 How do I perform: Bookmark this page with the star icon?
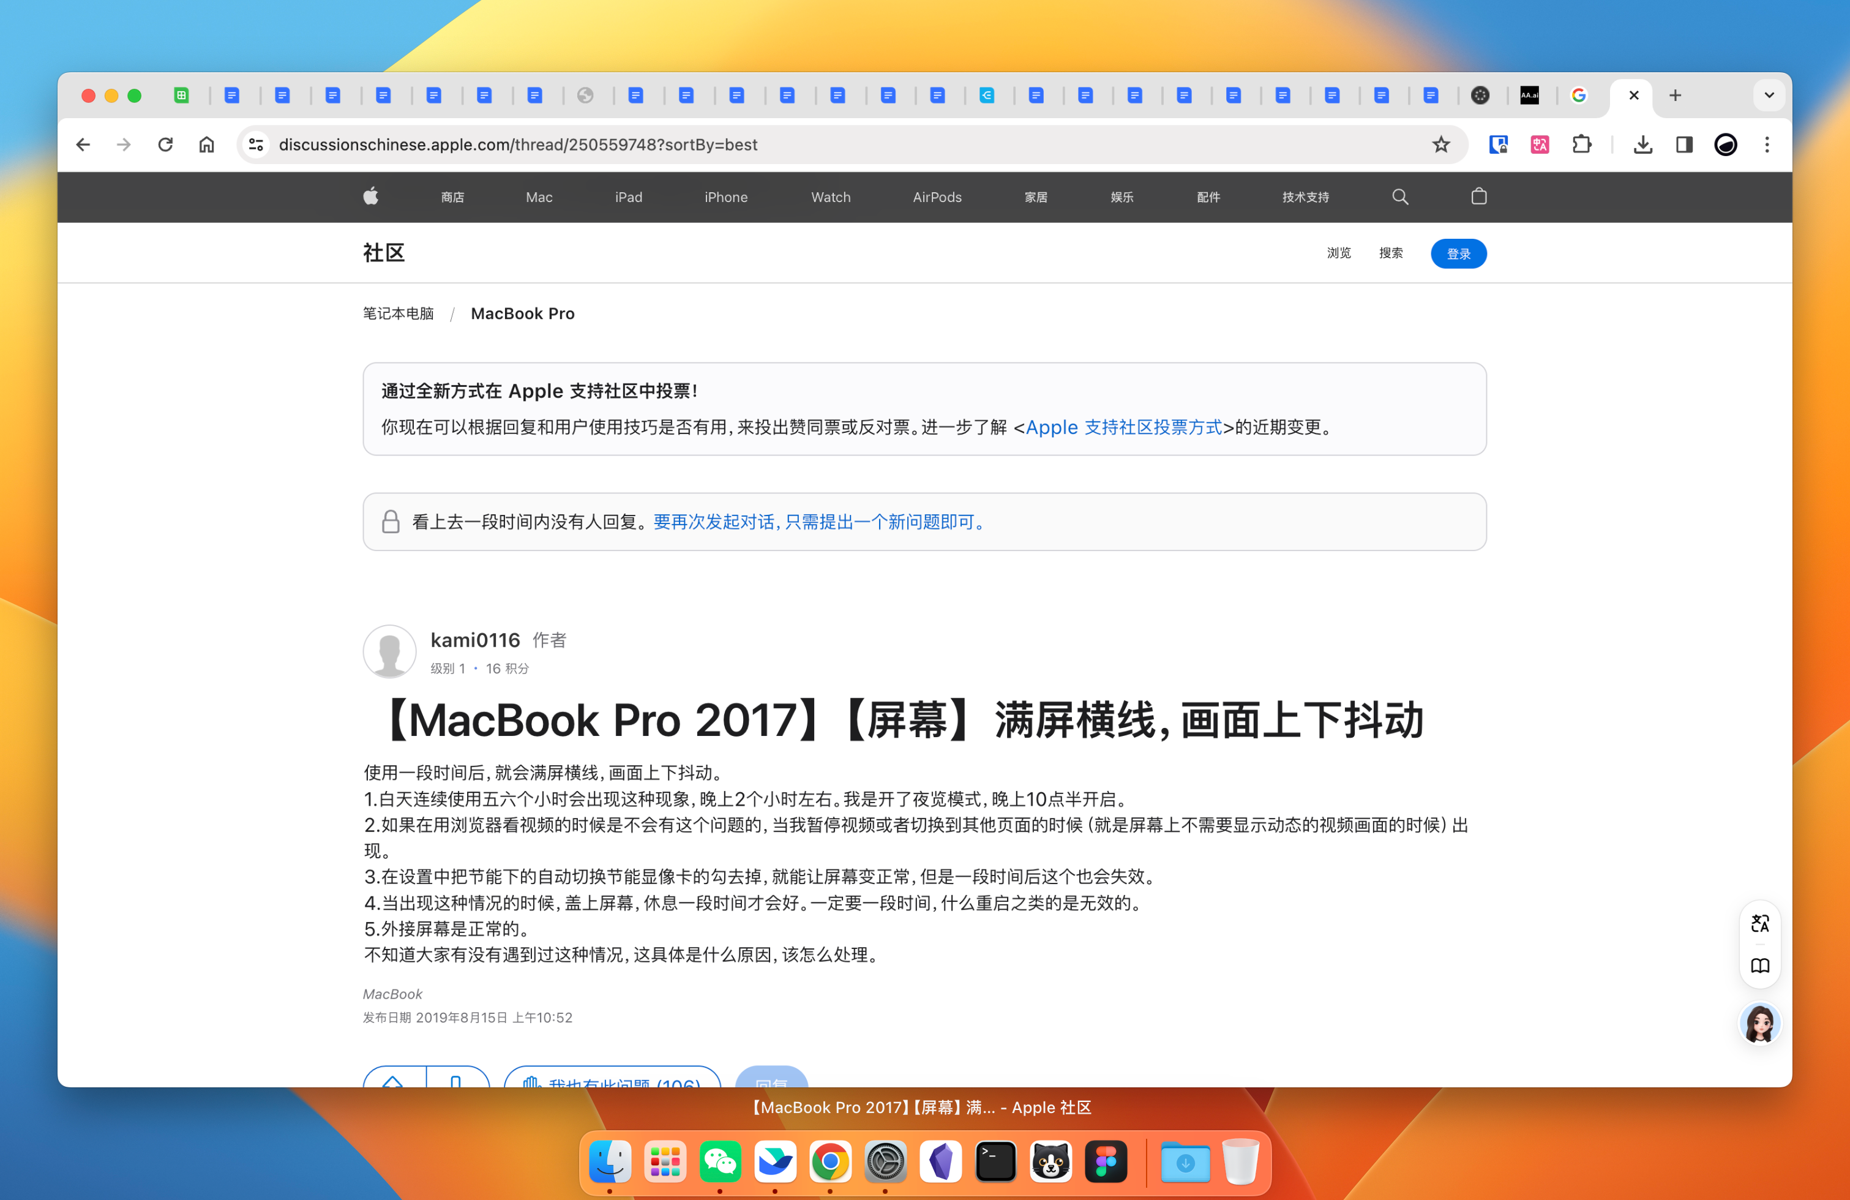click(1441, 144)
